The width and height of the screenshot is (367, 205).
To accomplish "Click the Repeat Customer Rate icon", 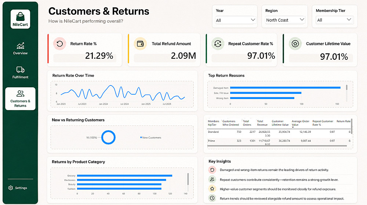I will [218, 44].
